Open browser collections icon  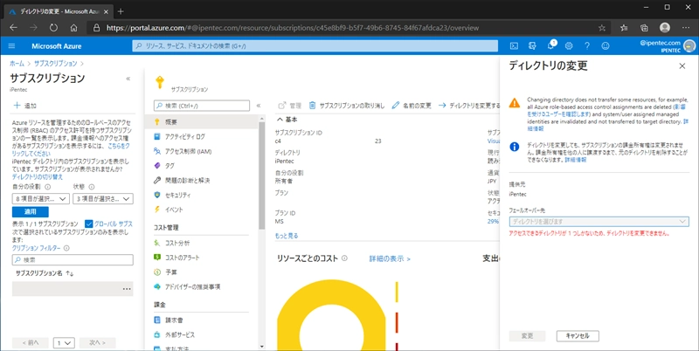[644, 28]
